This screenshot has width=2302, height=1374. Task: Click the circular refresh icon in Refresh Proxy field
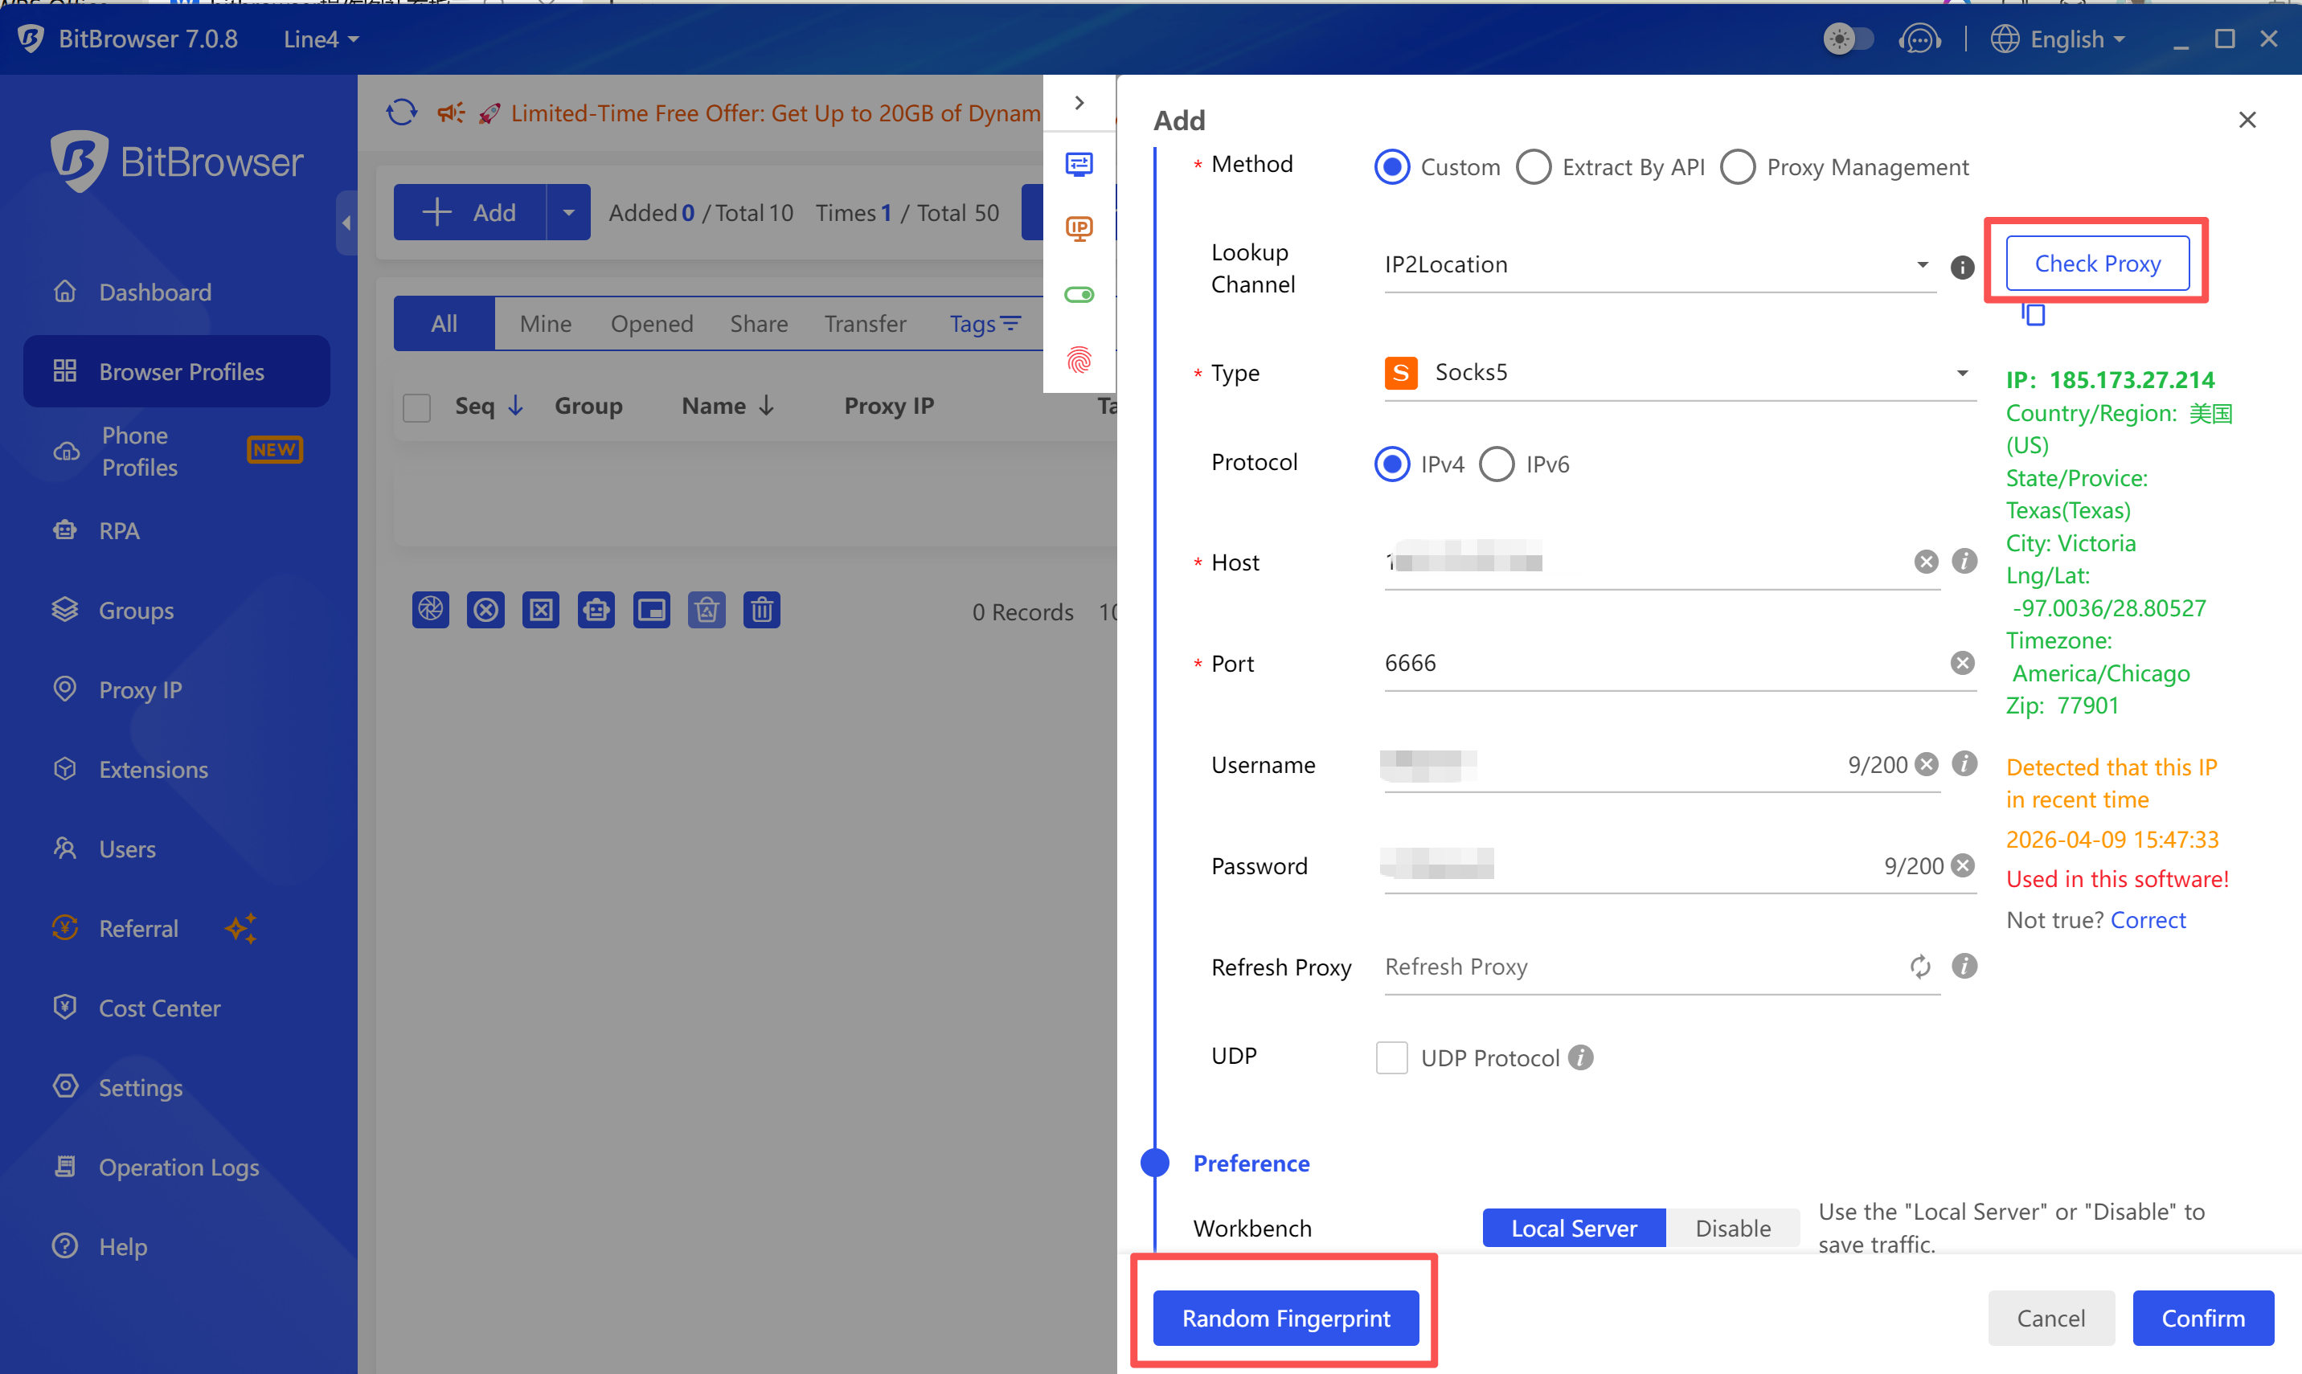pos(1919,967)
